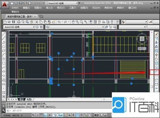Switch to the 布局1 layout tab
This screenshot has width=160, height=118.
coord(29,99)
